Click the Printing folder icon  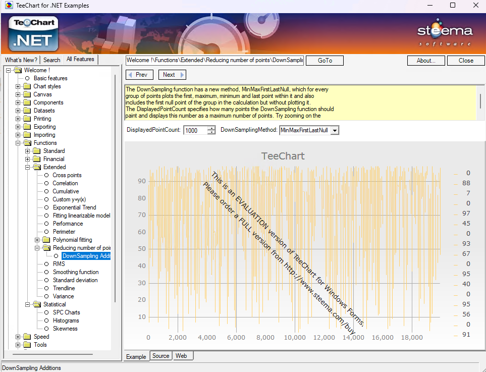27,119
